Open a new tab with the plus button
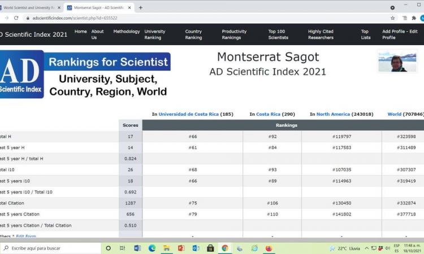Image resolution: width=424 pixels, height=254 pixels. 140,7
